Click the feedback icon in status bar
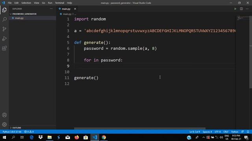Screen dimensions: 252x141 point(243,132)
